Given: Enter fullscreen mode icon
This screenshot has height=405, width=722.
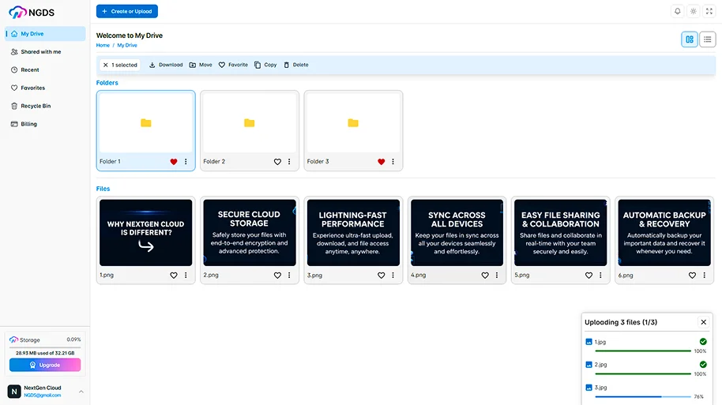Looking at the screenshot, I should [709, 11].
